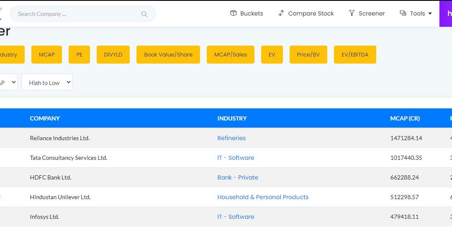Screen dimensions: 452x228
Task: Select the MCAP/Sales filter button
Action: [231, 54]
